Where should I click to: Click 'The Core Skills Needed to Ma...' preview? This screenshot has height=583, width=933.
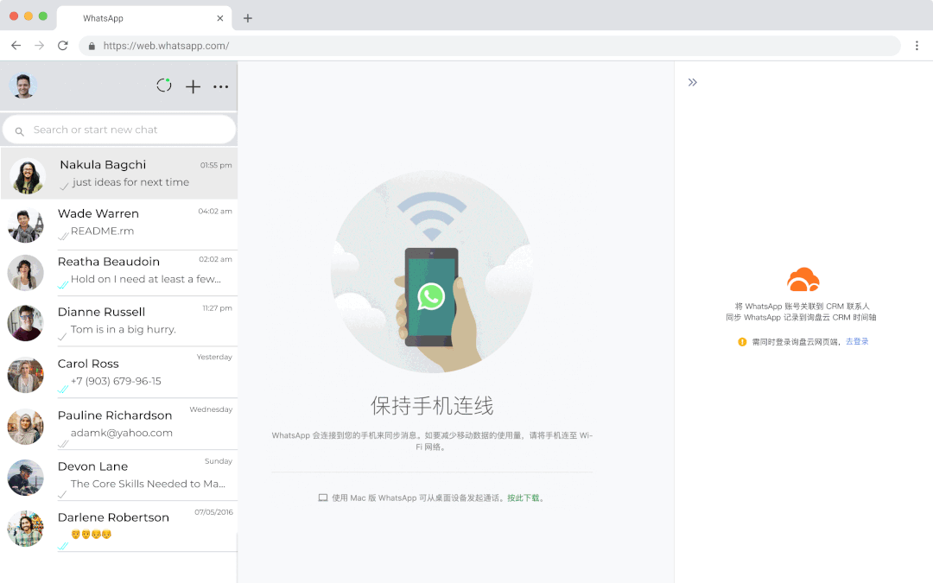tap(149, 484)
